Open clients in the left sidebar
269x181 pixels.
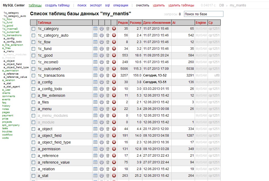point(6,93)
